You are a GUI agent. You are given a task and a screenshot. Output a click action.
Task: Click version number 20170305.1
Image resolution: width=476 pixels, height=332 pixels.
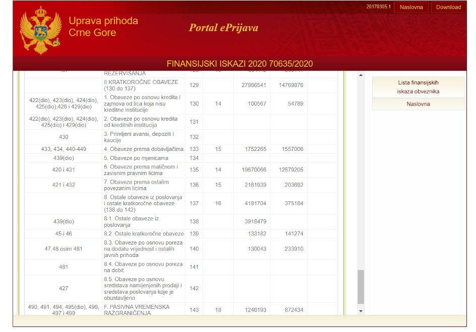378,7
